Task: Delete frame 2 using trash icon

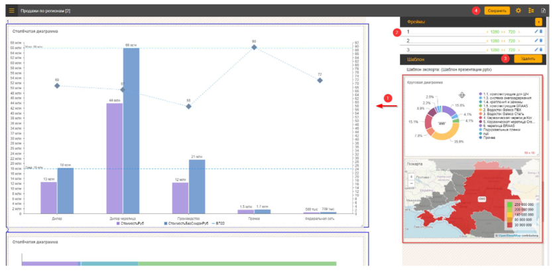Action: click(x=541, y=41)
